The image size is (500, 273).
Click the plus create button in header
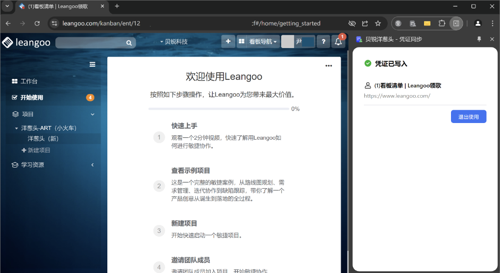pyautogui.click(x=228, y=42)
